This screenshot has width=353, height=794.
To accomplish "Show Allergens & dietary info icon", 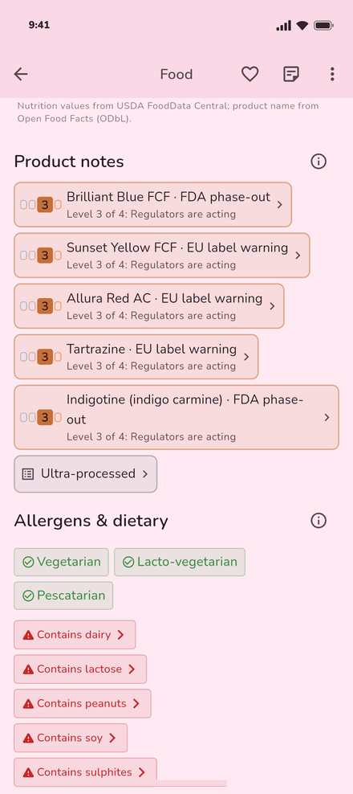I will point(319,521).
